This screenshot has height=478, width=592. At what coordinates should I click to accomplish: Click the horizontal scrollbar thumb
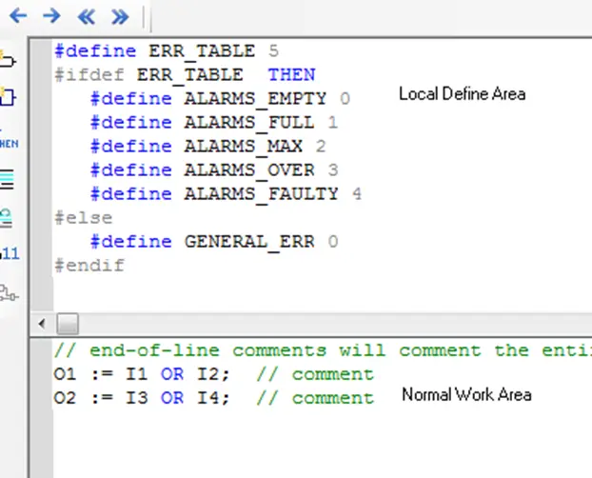[68, 324]
